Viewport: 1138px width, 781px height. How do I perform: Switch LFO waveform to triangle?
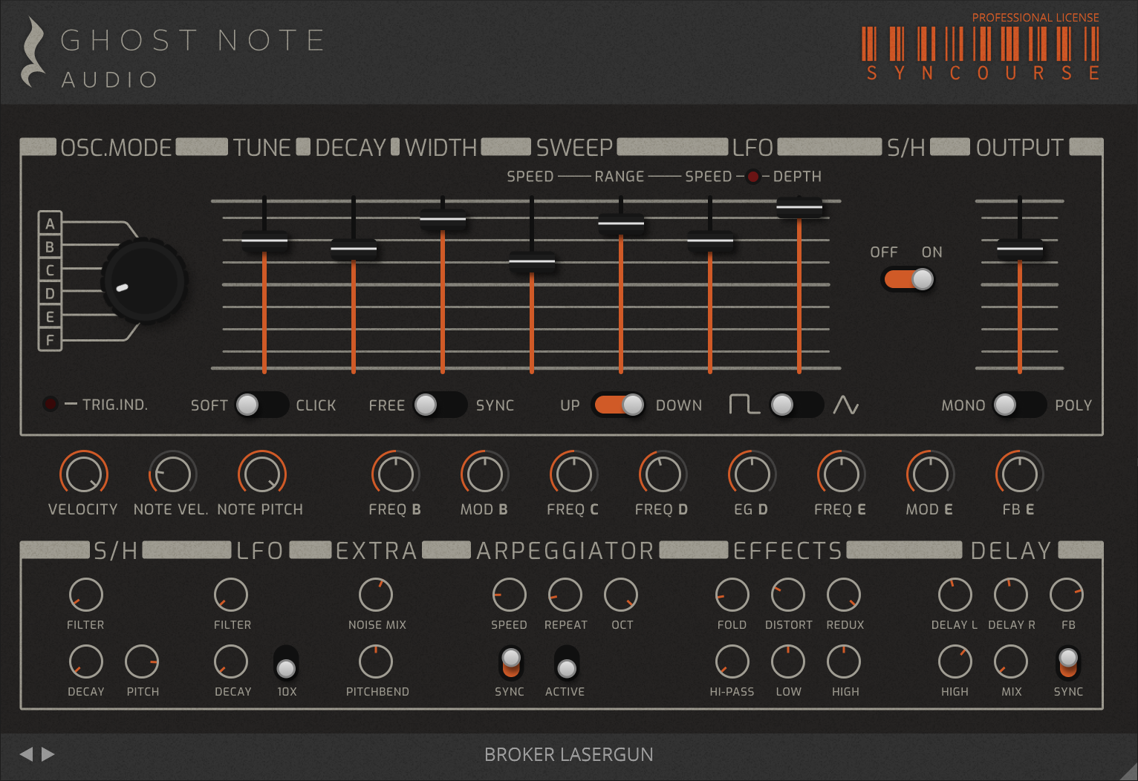810,405
